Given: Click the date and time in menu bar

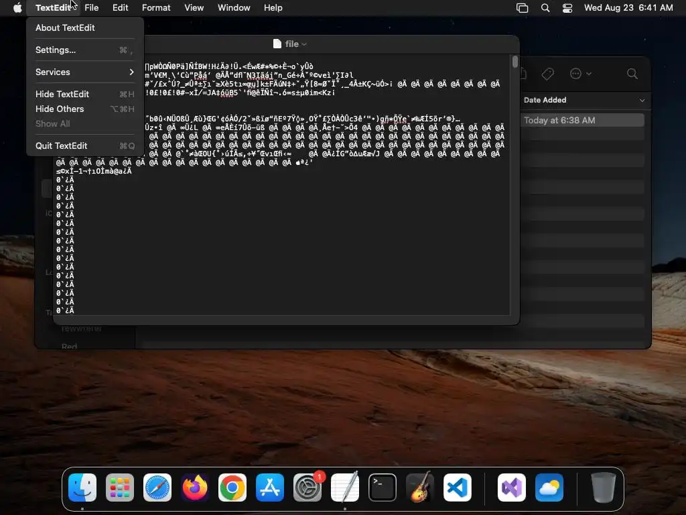Looking at the screenshot, I should (x=628, y=8).
